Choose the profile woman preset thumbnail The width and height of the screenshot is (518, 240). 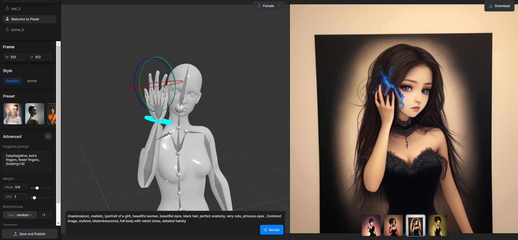click(35, 114)
